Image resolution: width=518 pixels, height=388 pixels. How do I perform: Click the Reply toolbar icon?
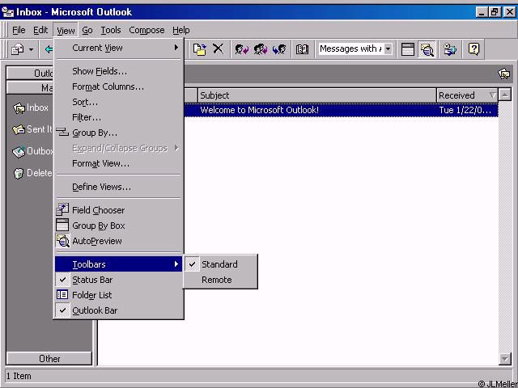pos(241,49)
